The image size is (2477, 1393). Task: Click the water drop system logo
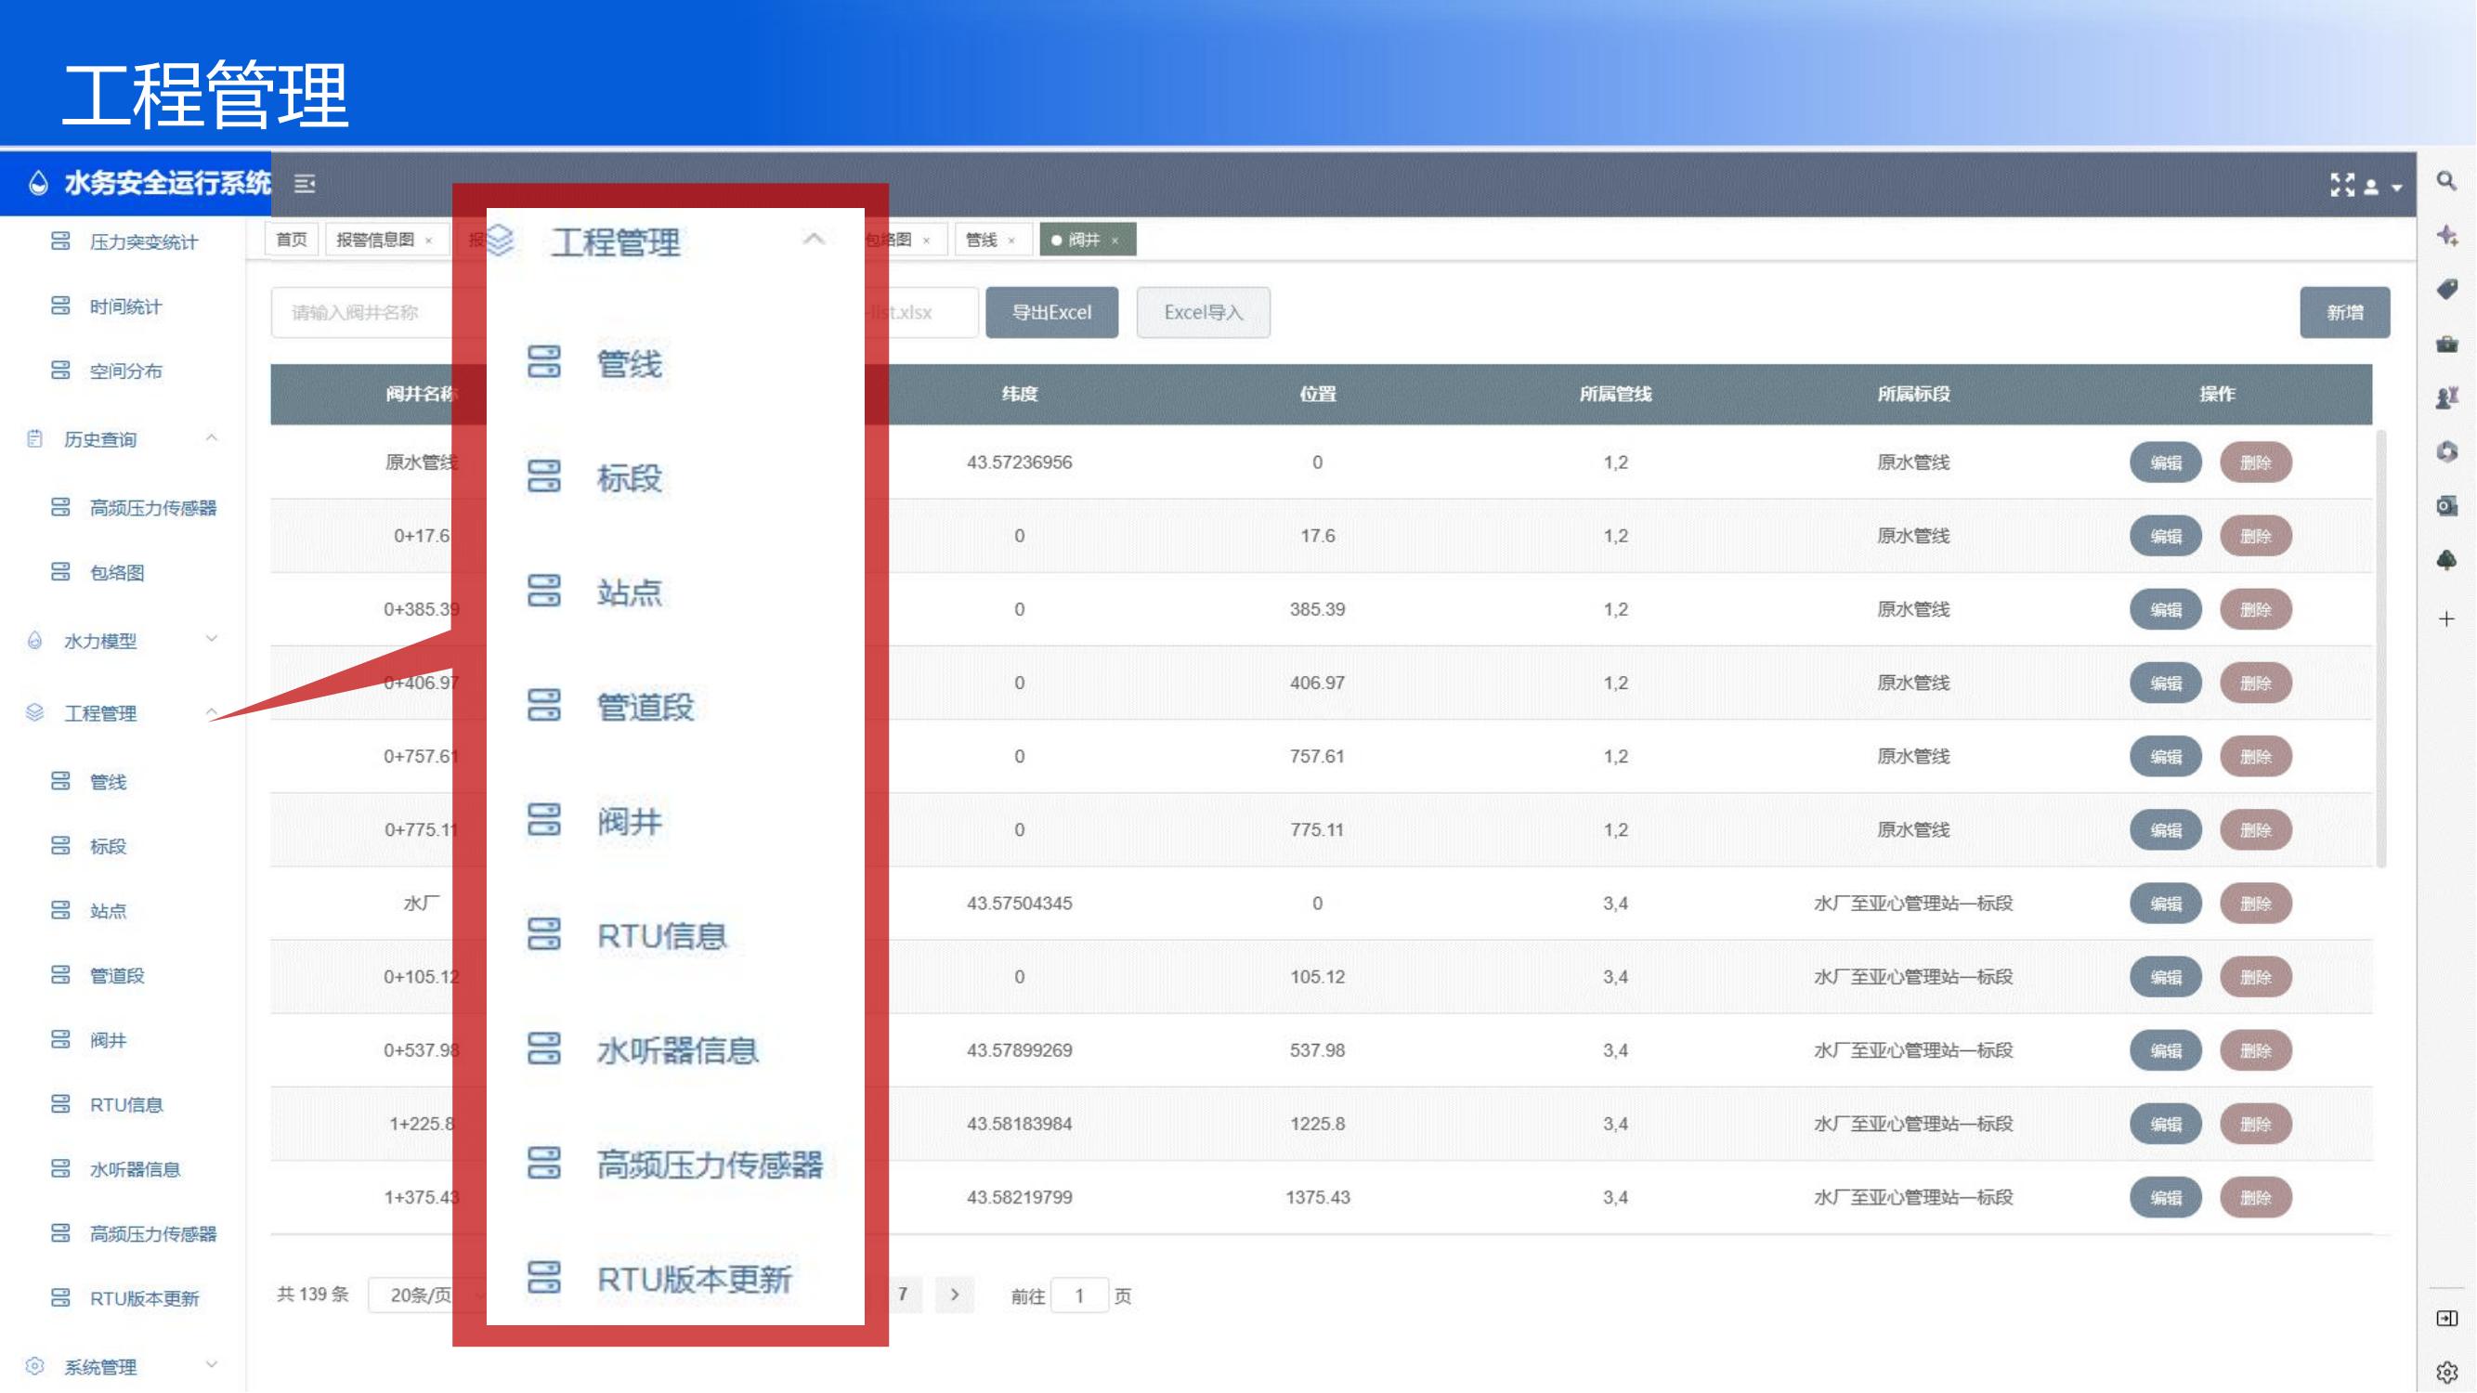tap(38, 183)
